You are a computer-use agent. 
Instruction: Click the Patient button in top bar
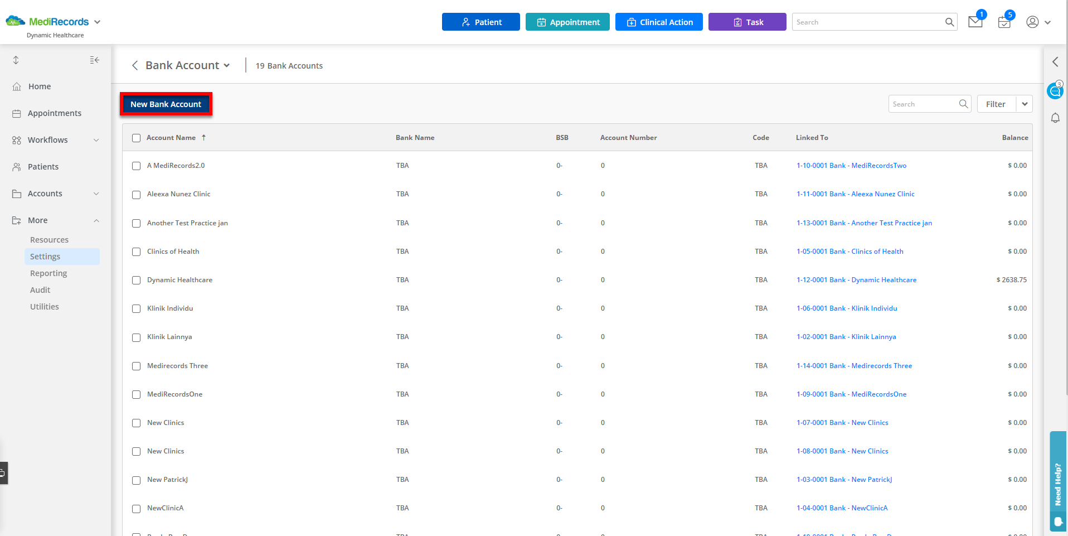click(x=480, y=22)
